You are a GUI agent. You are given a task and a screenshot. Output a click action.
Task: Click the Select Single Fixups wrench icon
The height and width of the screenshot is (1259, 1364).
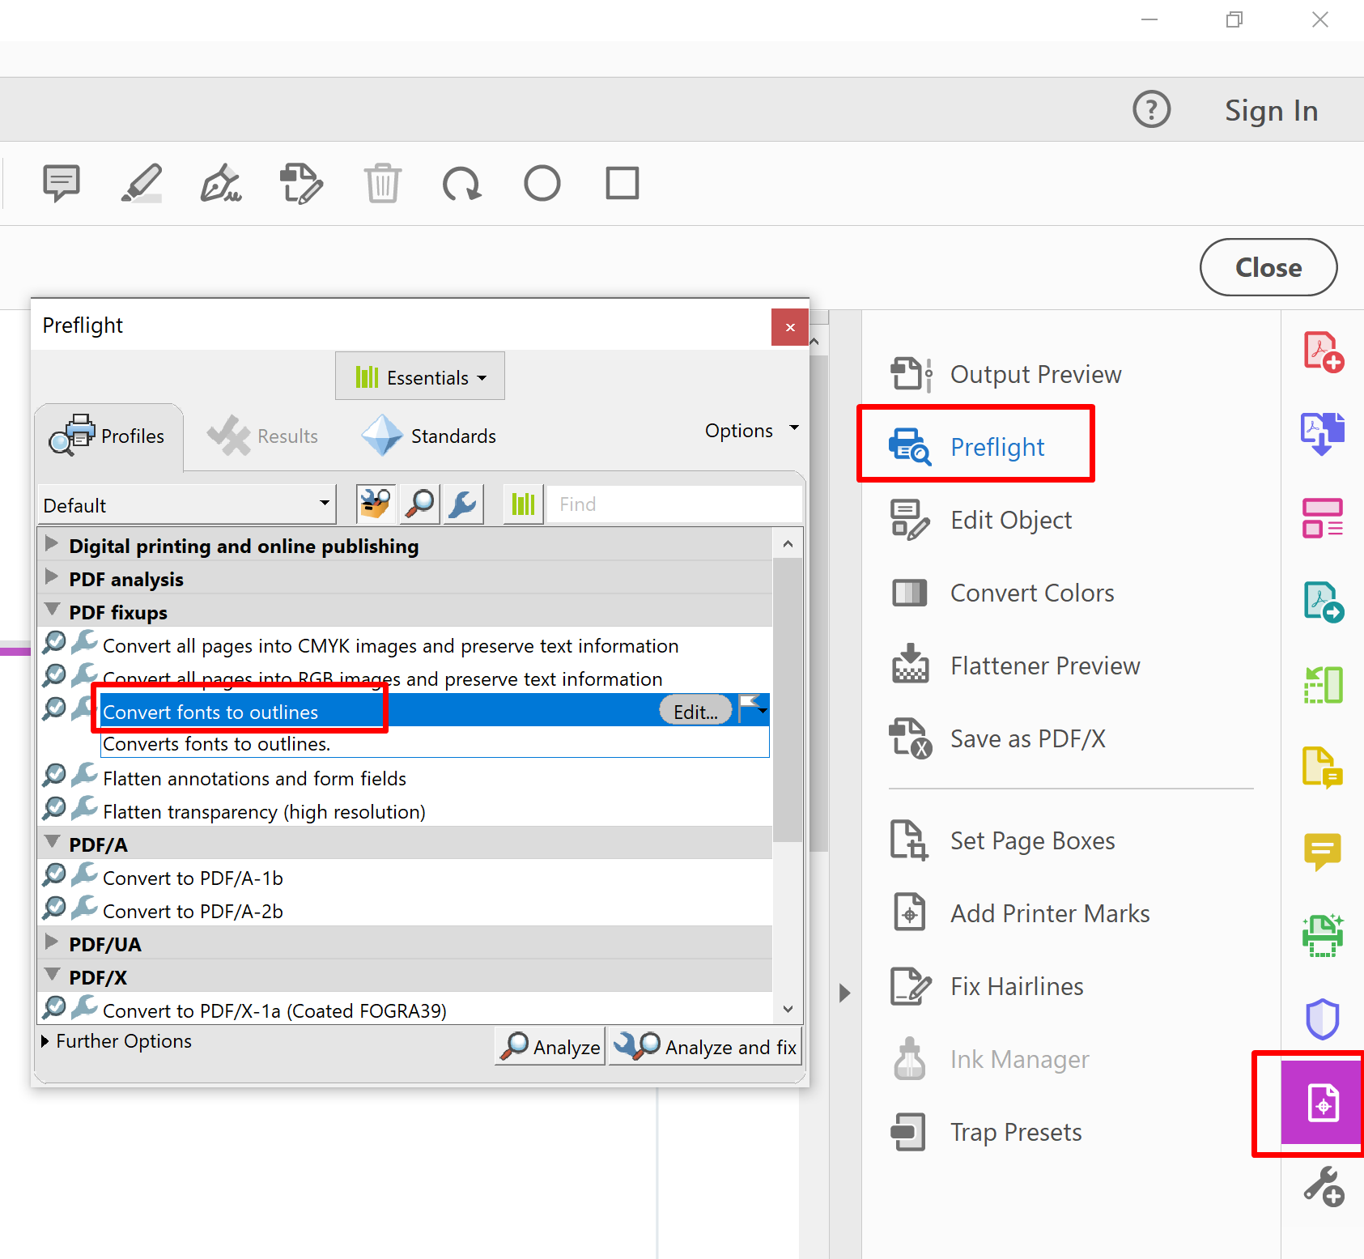coord(464,504)
